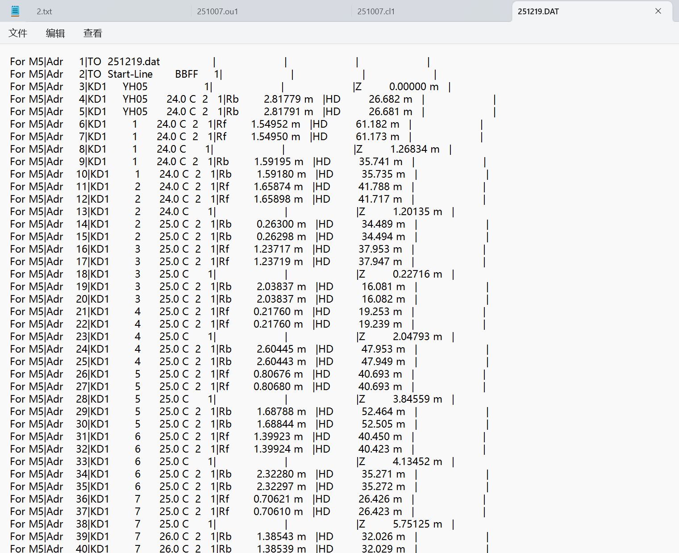Click the reading 2.60443 m

282,362
